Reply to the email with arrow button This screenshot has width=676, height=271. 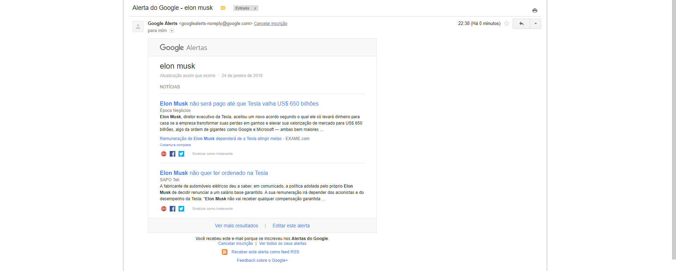(521, 24)
